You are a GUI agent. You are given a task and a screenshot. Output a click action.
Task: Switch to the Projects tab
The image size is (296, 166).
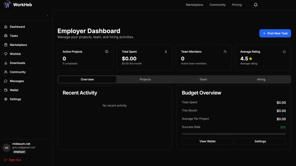[145, 80]
